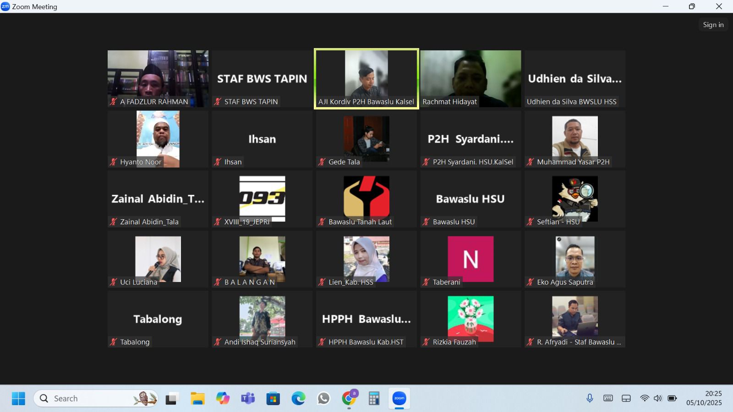
Task: Click muted mic icon beside BALANGAN
Action: pyautogui.click(x=218, y=282)
